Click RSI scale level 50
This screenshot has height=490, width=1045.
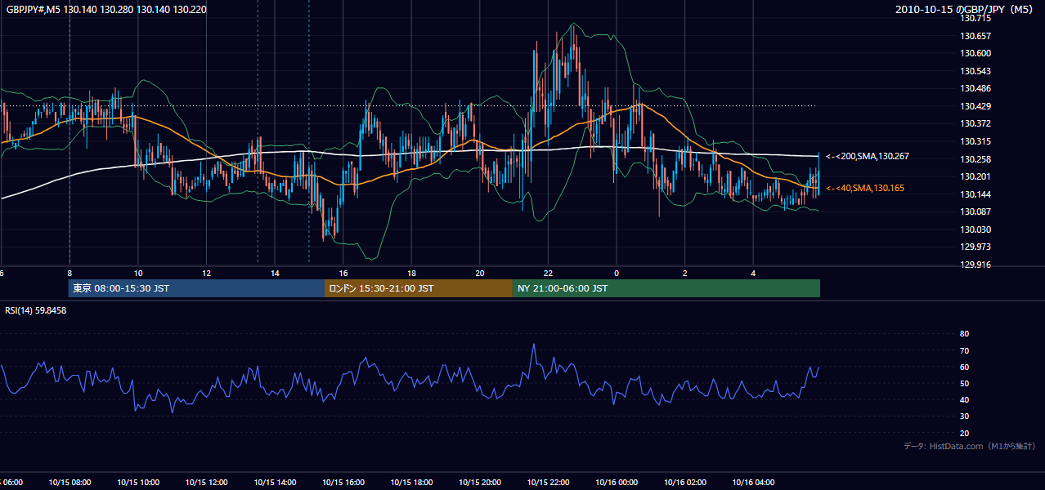tap(964, 383)
